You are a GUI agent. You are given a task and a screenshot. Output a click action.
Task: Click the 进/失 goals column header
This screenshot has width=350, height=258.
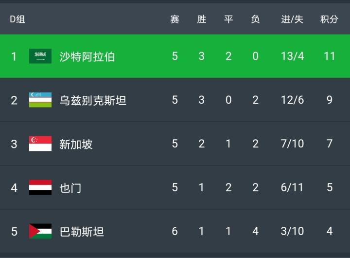(292, 19)
